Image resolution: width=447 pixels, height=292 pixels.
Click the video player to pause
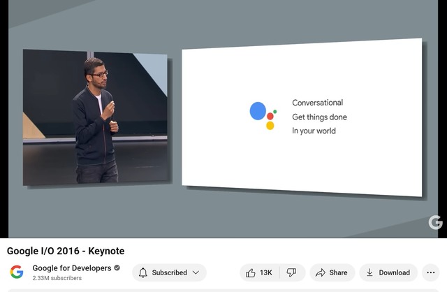click(223, 119)
